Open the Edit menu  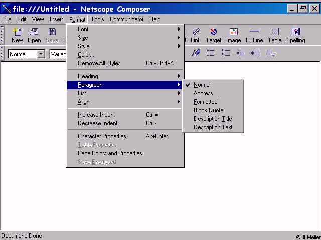click(x=22, y=19)
